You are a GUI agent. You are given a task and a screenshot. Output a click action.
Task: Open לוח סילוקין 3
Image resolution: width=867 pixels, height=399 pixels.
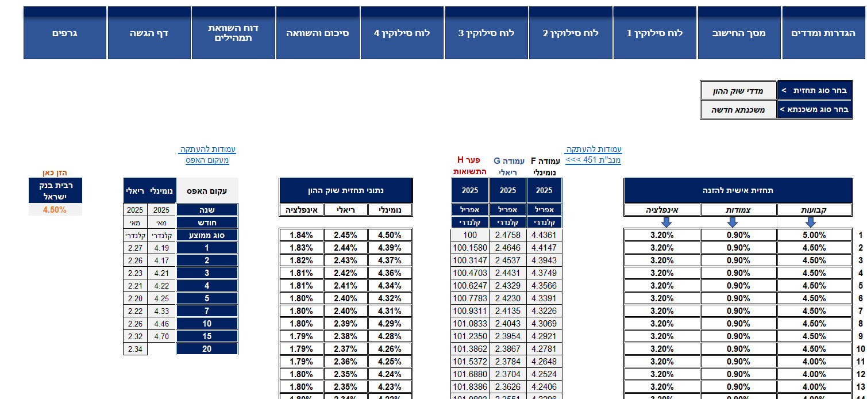click(x=486, y=33)
